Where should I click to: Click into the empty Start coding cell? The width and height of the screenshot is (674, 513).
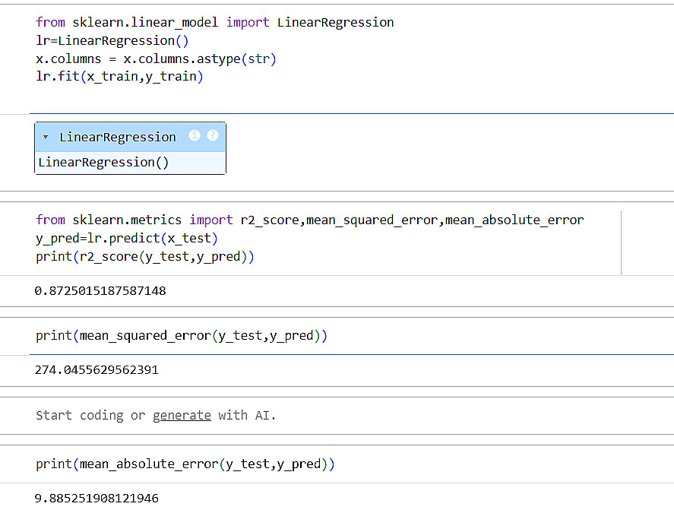[x=337, y=416]
